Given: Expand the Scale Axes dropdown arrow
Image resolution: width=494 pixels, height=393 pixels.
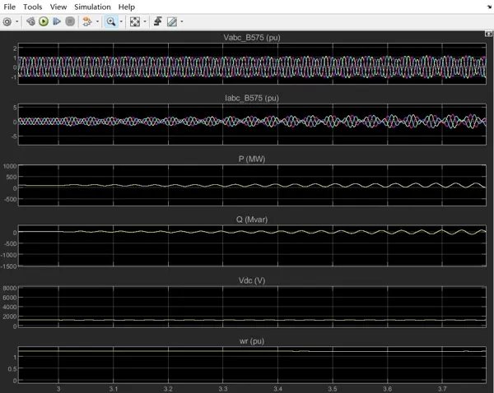Looking at the screenshot, I should pyautogui.click(x=146, y=22).
